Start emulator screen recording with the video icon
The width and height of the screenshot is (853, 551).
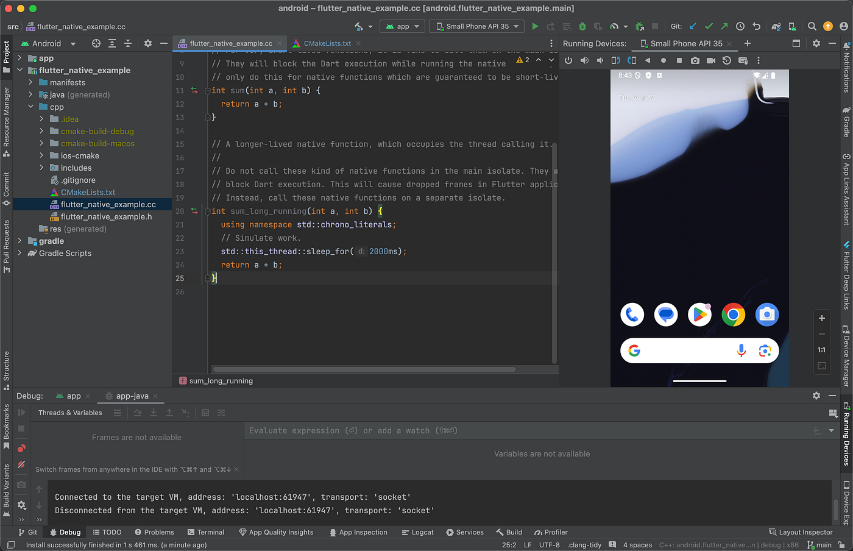coord(710,60)
